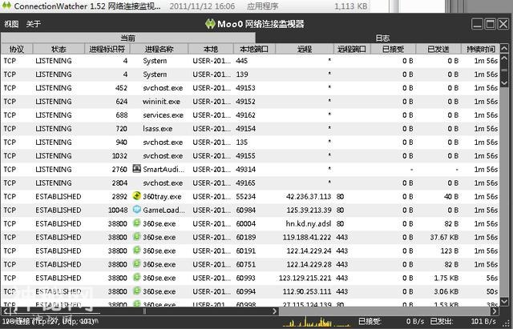Select the 360tray.exe process name

point(162,197)
